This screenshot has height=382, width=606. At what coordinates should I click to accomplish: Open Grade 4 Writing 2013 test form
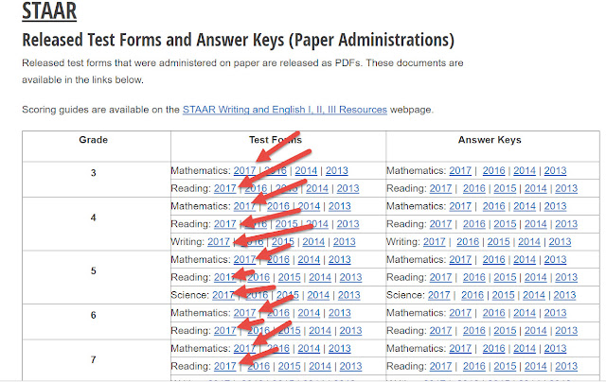click(345, 241)
